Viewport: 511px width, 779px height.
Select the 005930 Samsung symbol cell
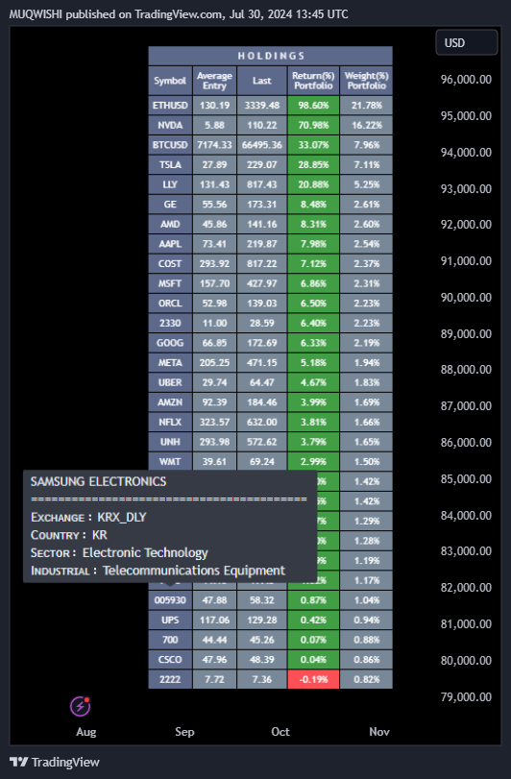coord(170,600)
